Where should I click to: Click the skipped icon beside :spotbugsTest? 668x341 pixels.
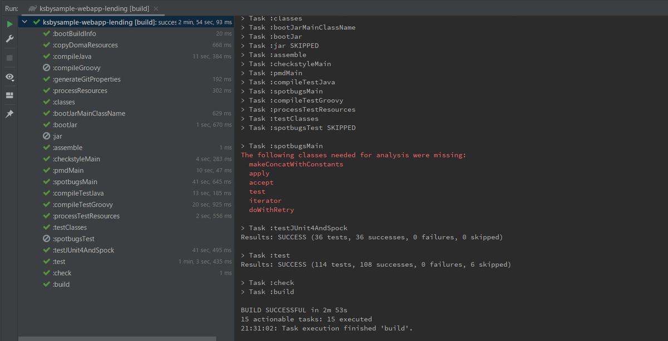pos(47,239)
